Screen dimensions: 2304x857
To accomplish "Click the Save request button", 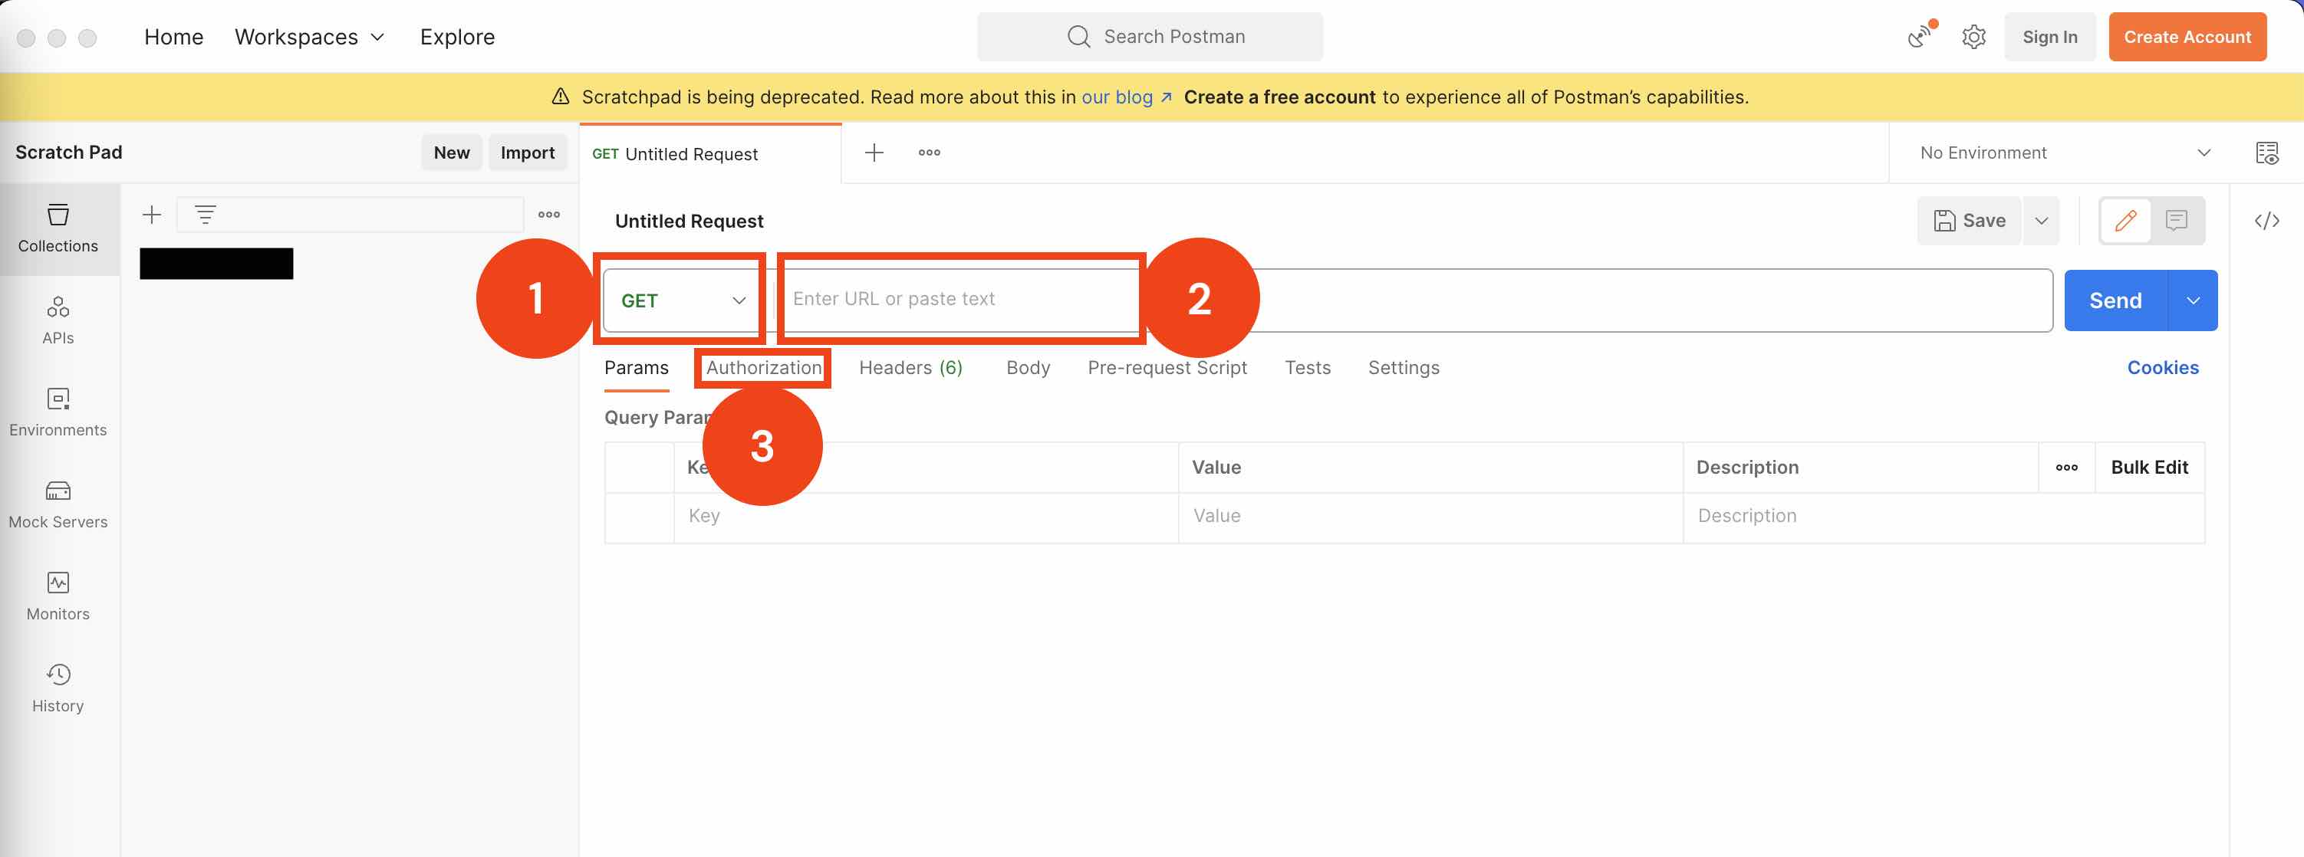I will 1970,221.
